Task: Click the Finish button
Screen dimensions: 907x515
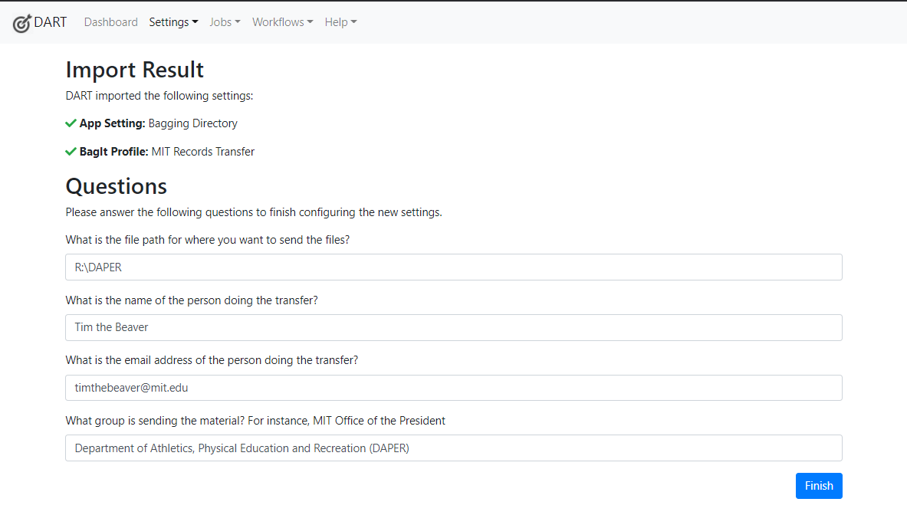Action: pyautogui.click(x=819, y=486)
